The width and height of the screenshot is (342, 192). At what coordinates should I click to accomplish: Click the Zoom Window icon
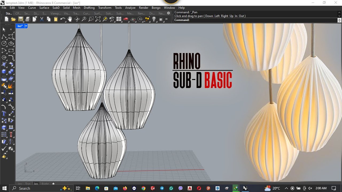click(91, 19)
